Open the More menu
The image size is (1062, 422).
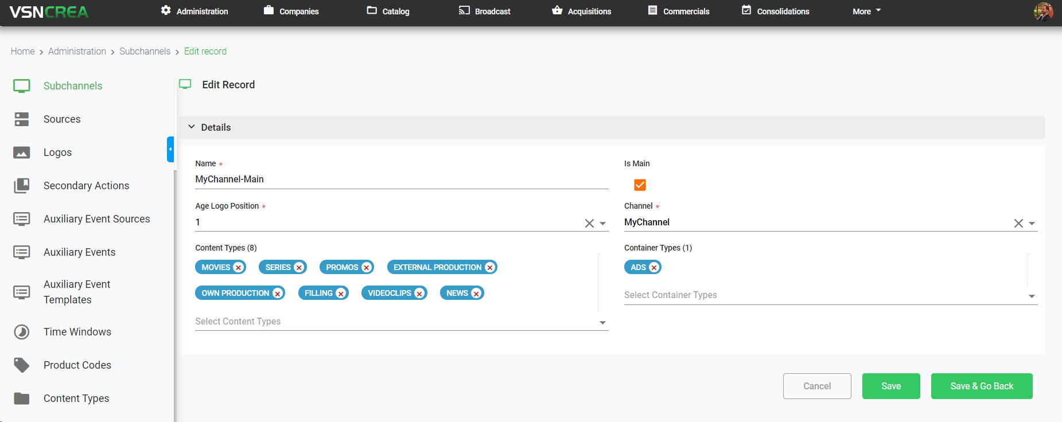pyautogui.click(x=866, y=11)
